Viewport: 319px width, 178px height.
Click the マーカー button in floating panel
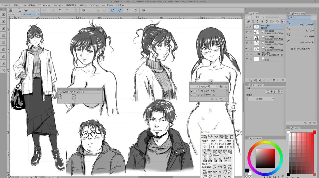[x=213, y=146]
